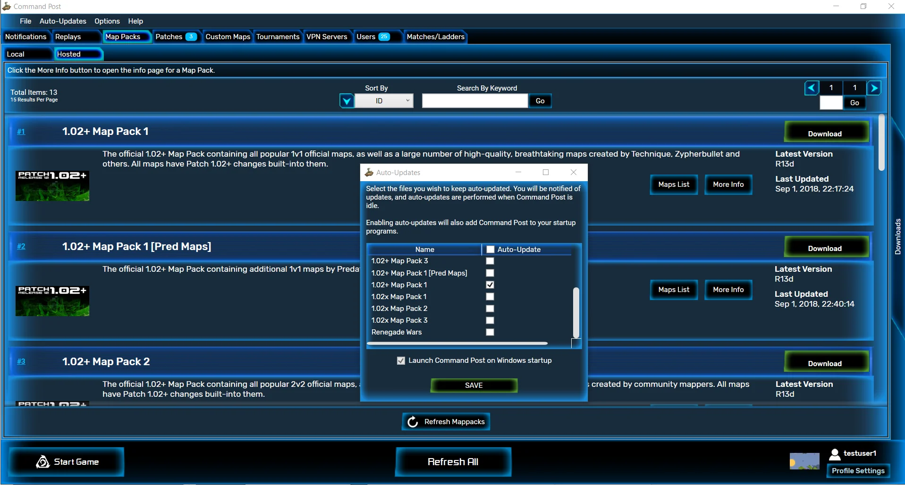The width and height of the screenshot is (905, 485).
Task: Open the Options menu
Action: 107,21
